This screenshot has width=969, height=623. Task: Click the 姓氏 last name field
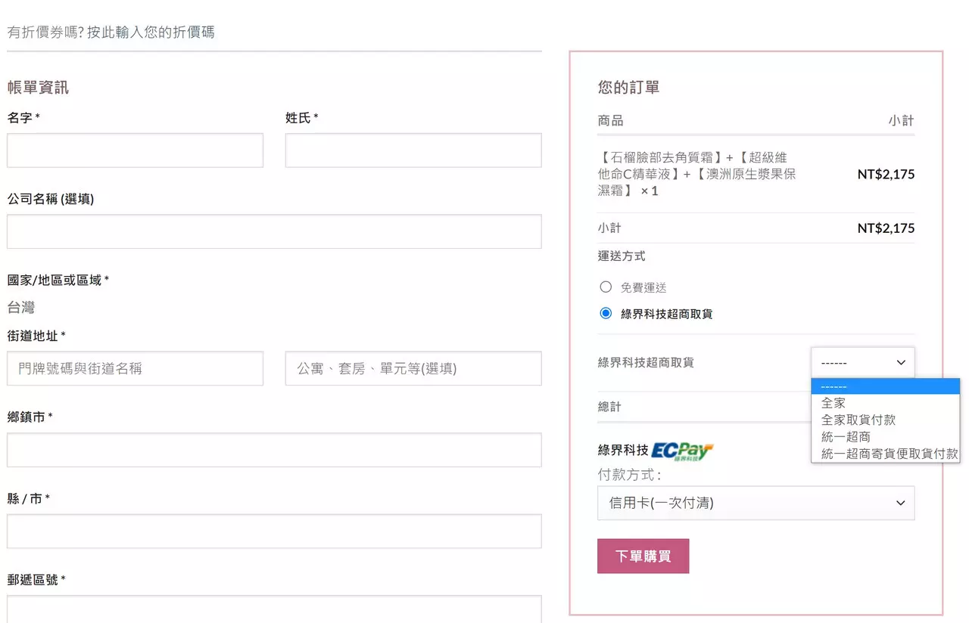coord(413,150)
